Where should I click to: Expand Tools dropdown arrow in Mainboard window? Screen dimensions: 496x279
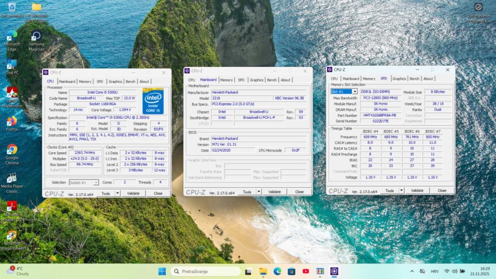pos(259,192)
